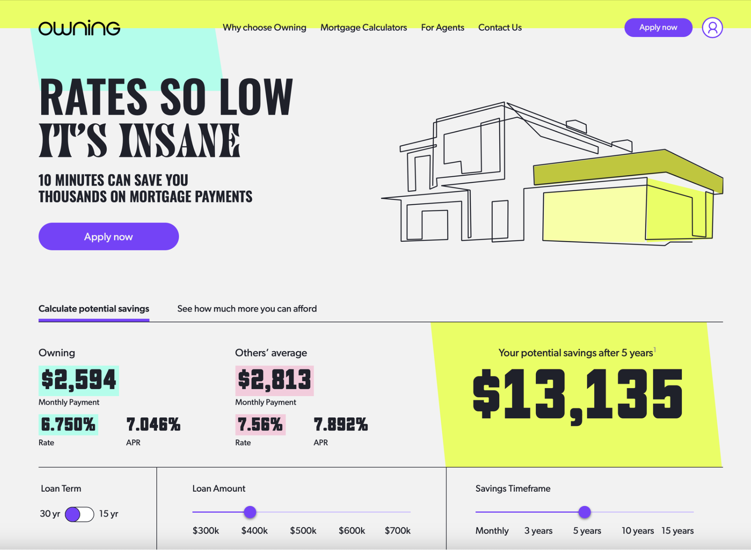Click Owning rate value 6.750%
This screenshot has height=550, width=751.
coord(68,424)
